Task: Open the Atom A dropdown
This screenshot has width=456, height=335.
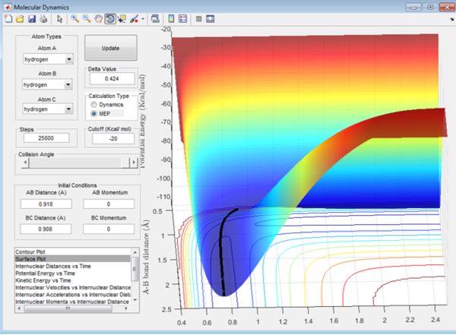Action: (x=47, y=58)
